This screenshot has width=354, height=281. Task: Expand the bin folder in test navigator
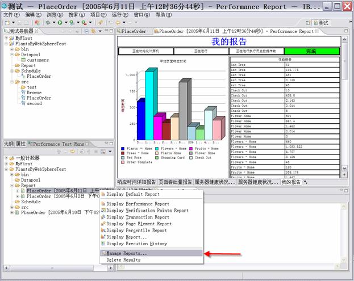tap(12, 49)
